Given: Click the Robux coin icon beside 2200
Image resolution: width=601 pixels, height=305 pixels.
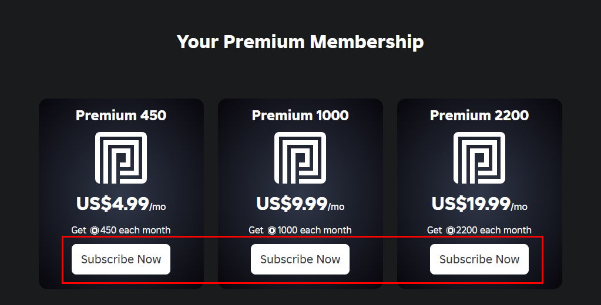Looking at the screenshot, I should point(450,231).
